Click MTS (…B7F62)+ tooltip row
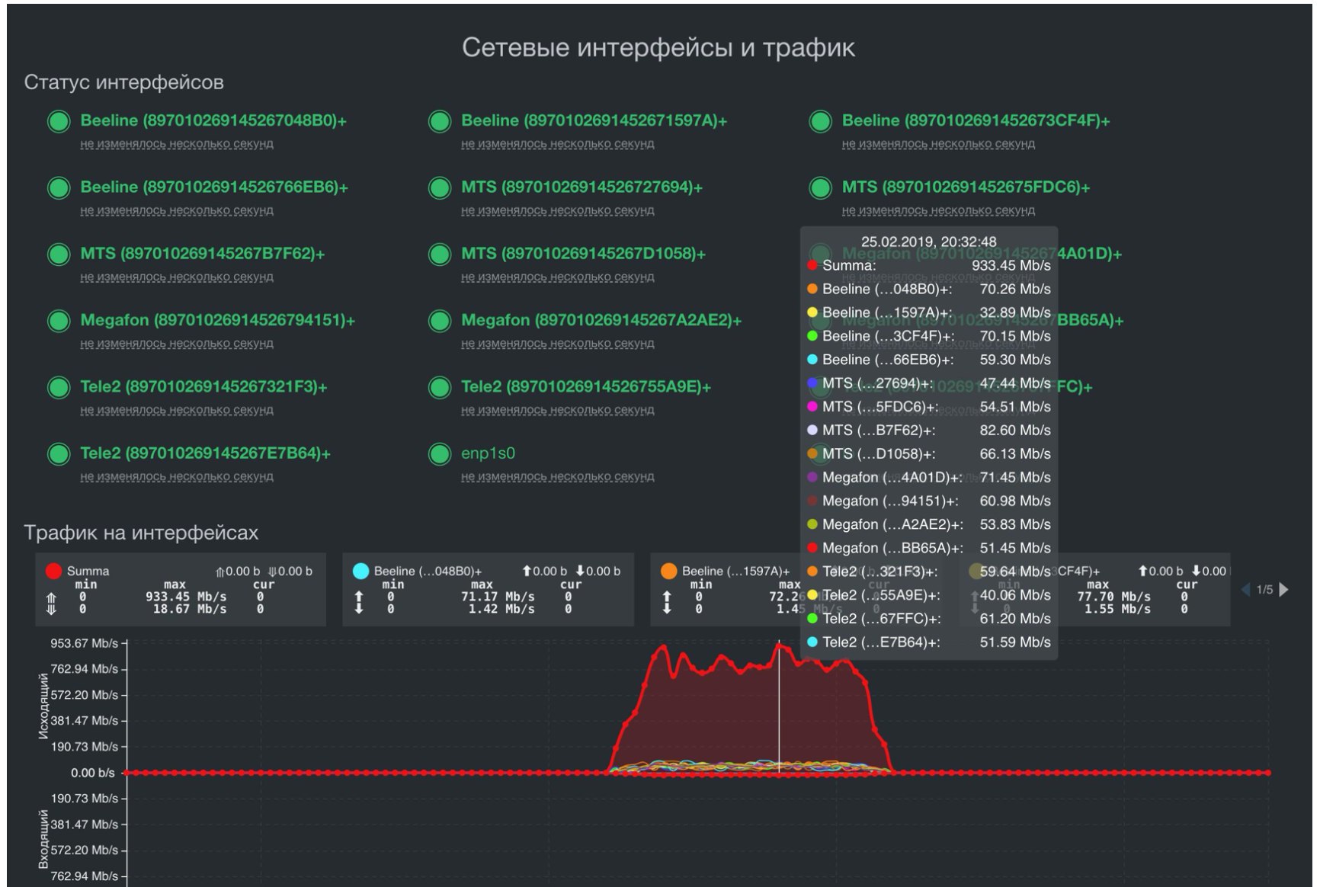The width and height of the screenshot is (1320, 887). (x=929, y=430)
